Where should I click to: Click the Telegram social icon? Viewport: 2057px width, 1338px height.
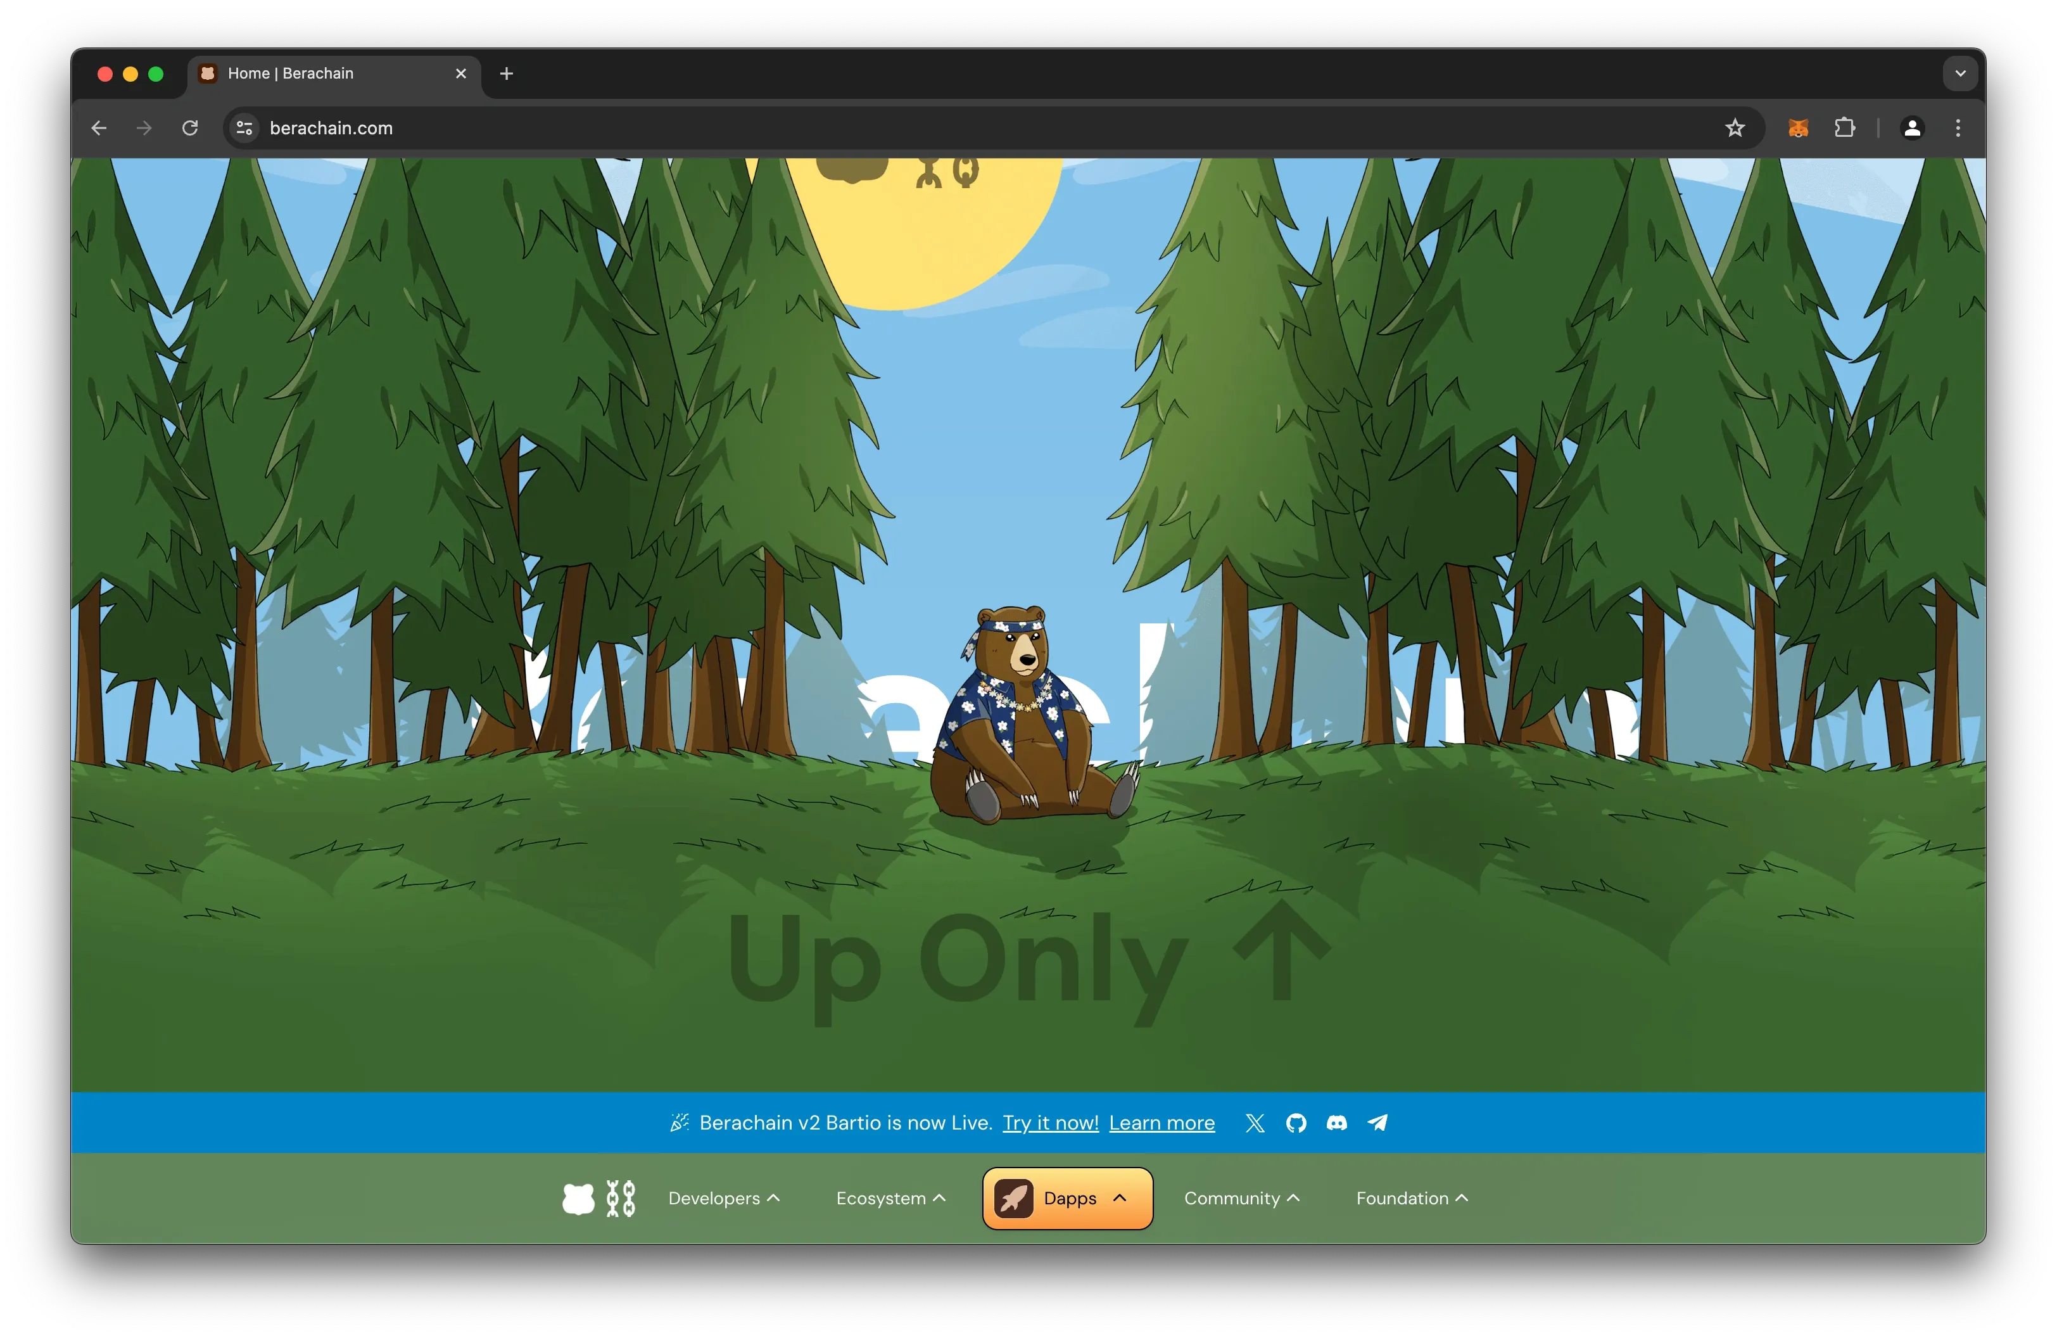click(1375, 1123)
